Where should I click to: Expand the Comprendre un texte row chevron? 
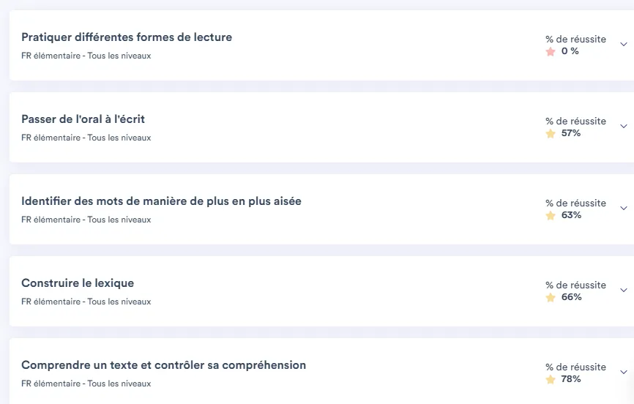coord(624,372)
